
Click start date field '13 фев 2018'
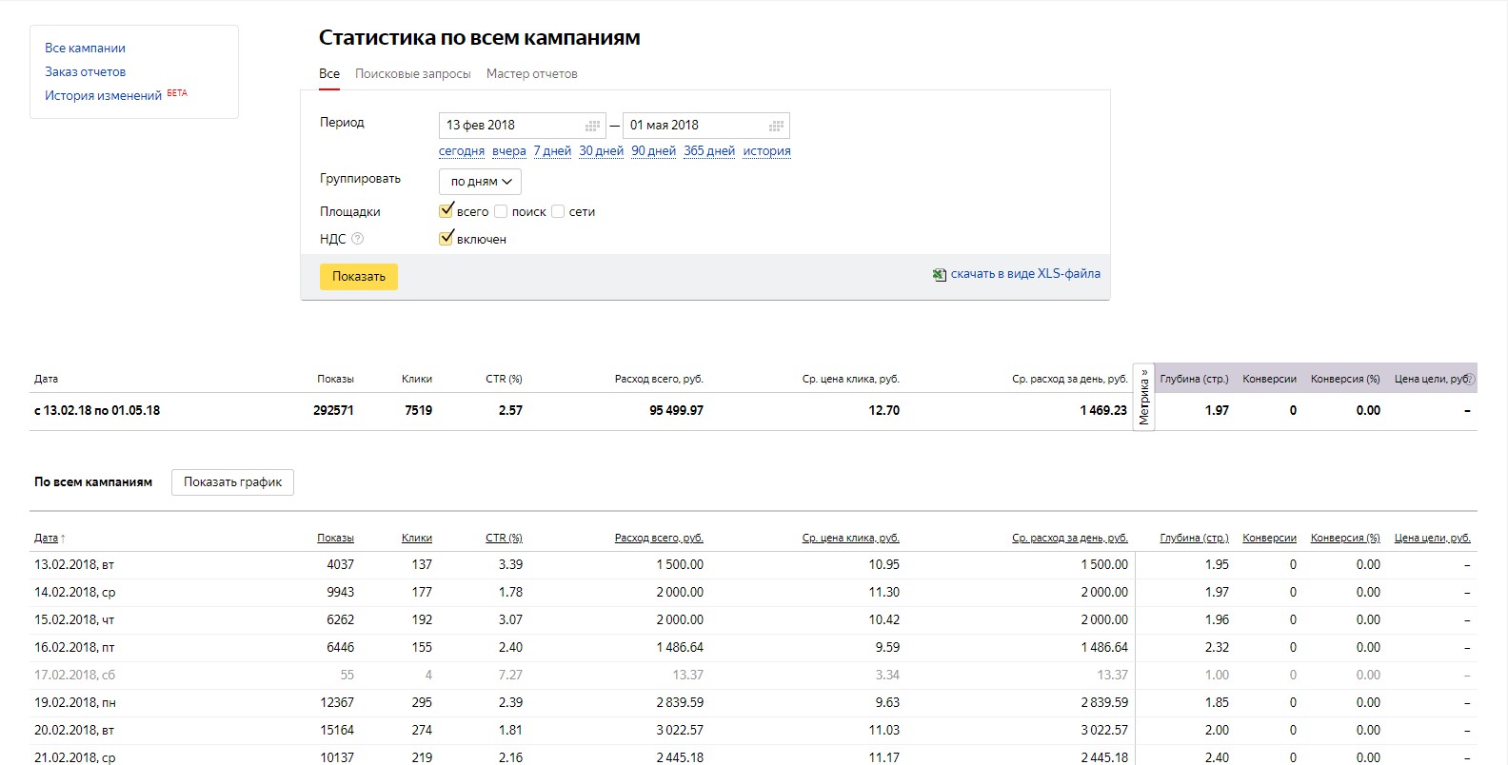point(523,126)
